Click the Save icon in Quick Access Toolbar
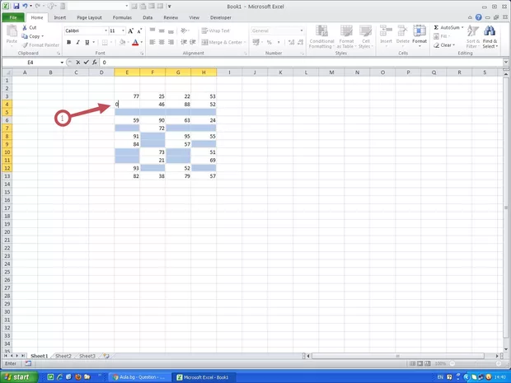Screen dimensions: 511x383 coord(16,6)
